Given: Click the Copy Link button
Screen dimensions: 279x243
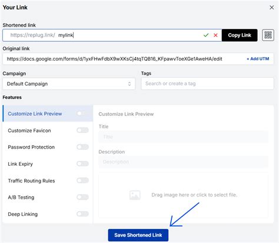Looking at the screenshot, I should click(x=240, y=35).
